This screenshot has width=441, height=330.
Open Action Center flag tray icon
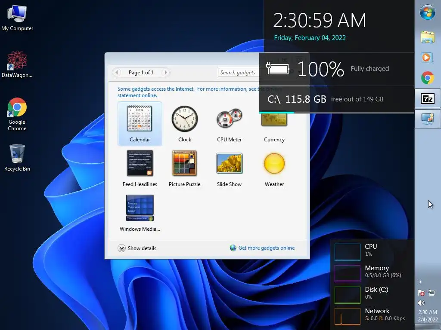421,293
